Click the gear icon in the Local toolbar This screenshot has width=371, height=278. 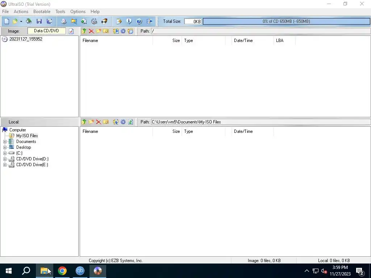point(123,122)
